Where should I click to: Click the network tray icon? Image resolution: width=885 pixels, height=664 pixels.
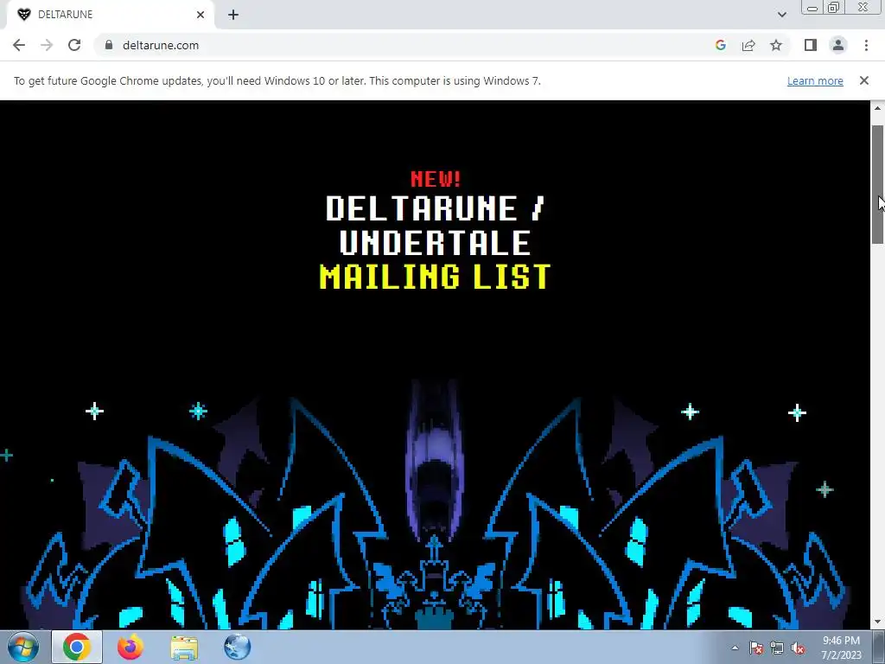click(x=777, y=648)
